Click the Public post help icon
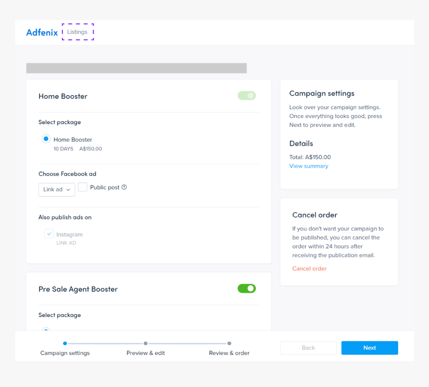Viewport: 429px width, 387px height. (x=124, y=187)
